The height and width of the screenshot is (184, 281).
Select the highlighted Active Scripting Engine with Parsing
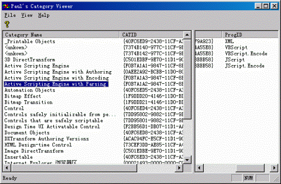pyautogui.click(x=56, y=84)
